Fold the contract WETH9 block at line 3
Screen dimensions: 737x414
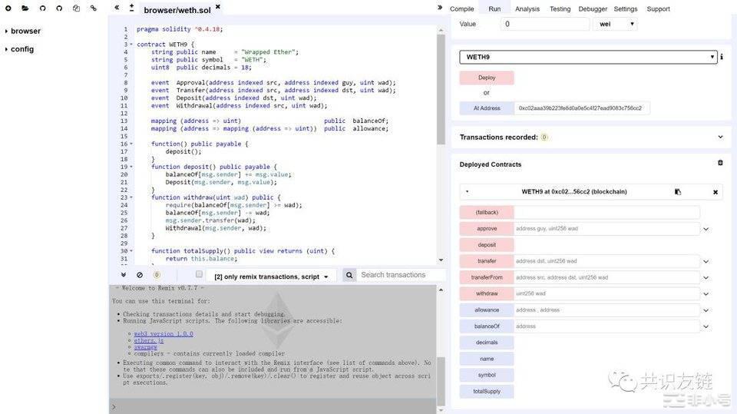point(131,45)
